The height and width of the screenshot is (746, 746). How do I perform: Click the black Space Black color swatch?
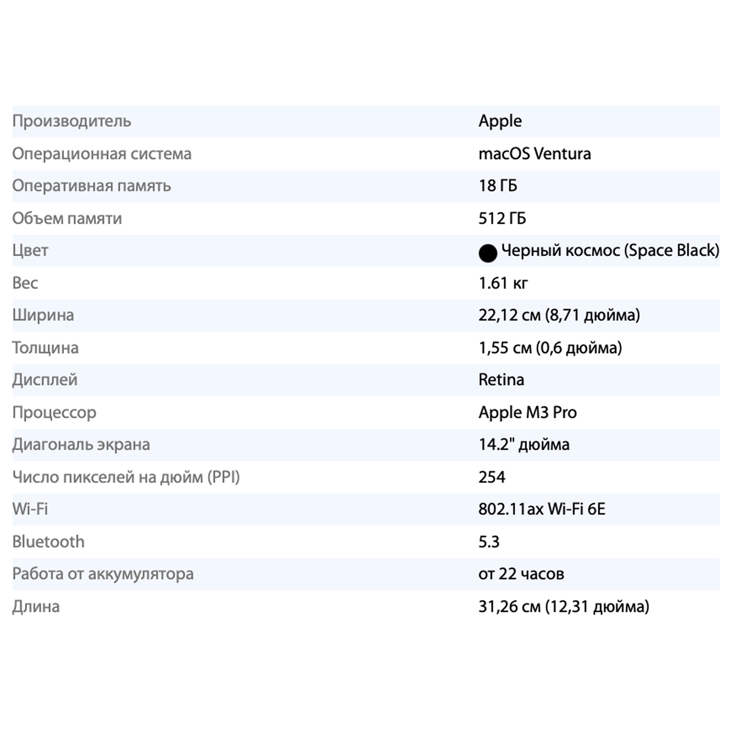coord(487,253)
